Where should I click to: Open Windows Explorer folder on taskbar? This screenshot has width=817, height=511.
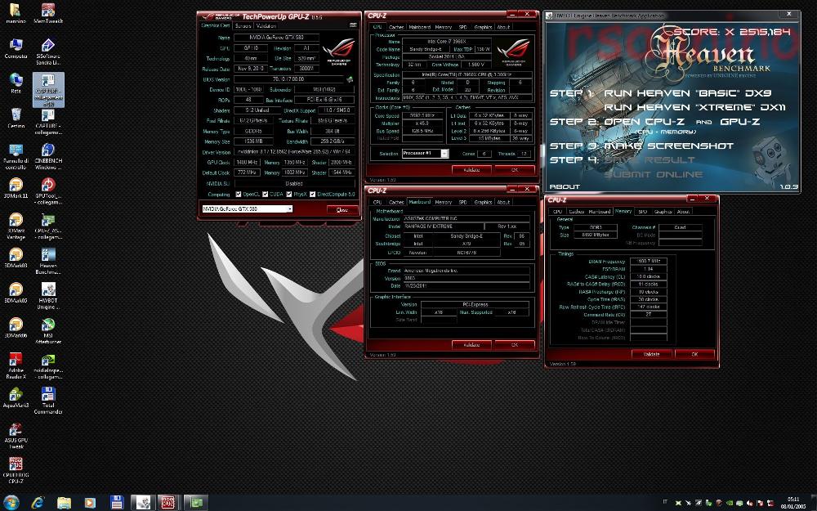coord(64,503)
